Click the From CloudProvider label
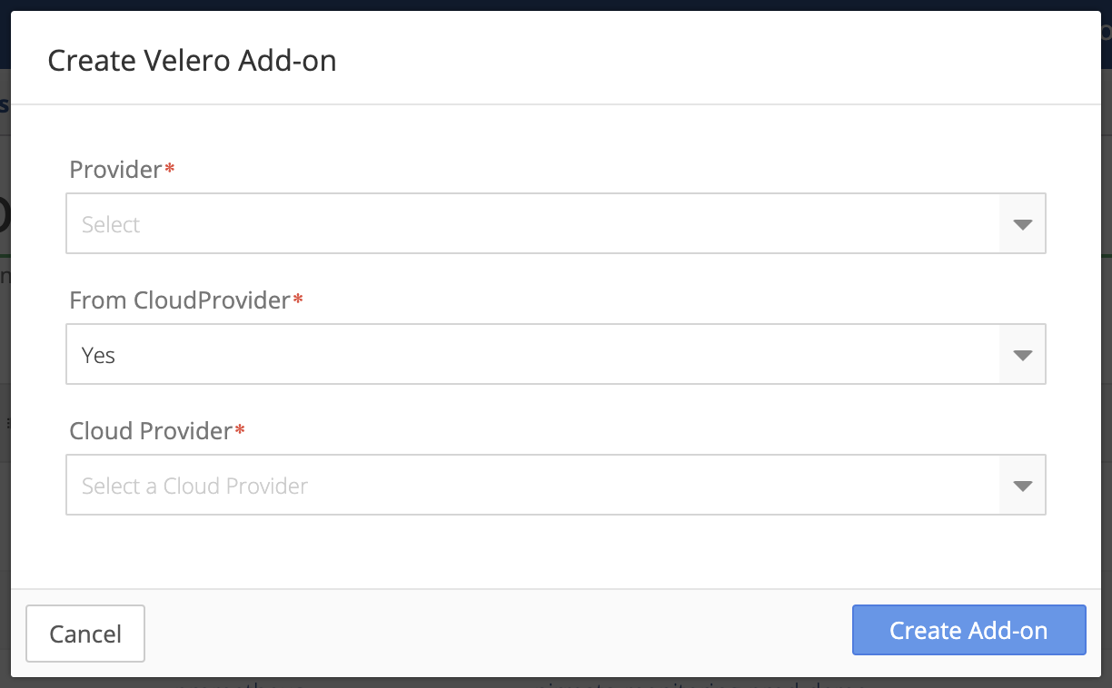Screen dimensions: 1112x688 180,300
